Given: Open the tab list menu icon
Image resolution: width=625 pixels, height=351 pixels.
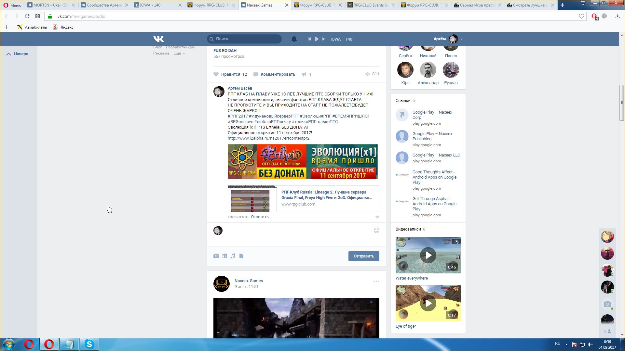Looking at the screenshot, I should pos(583,3).
